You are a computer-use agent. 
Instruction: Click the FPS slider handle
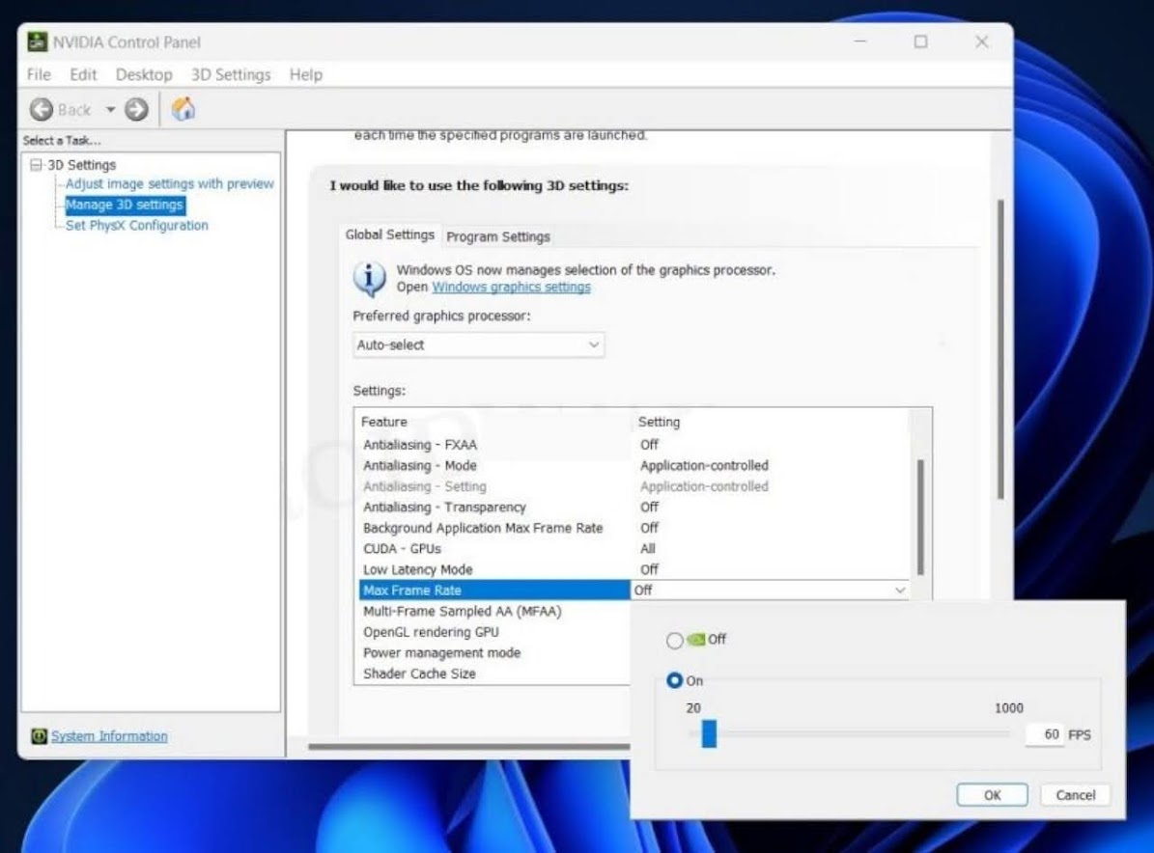pos(709,733)
